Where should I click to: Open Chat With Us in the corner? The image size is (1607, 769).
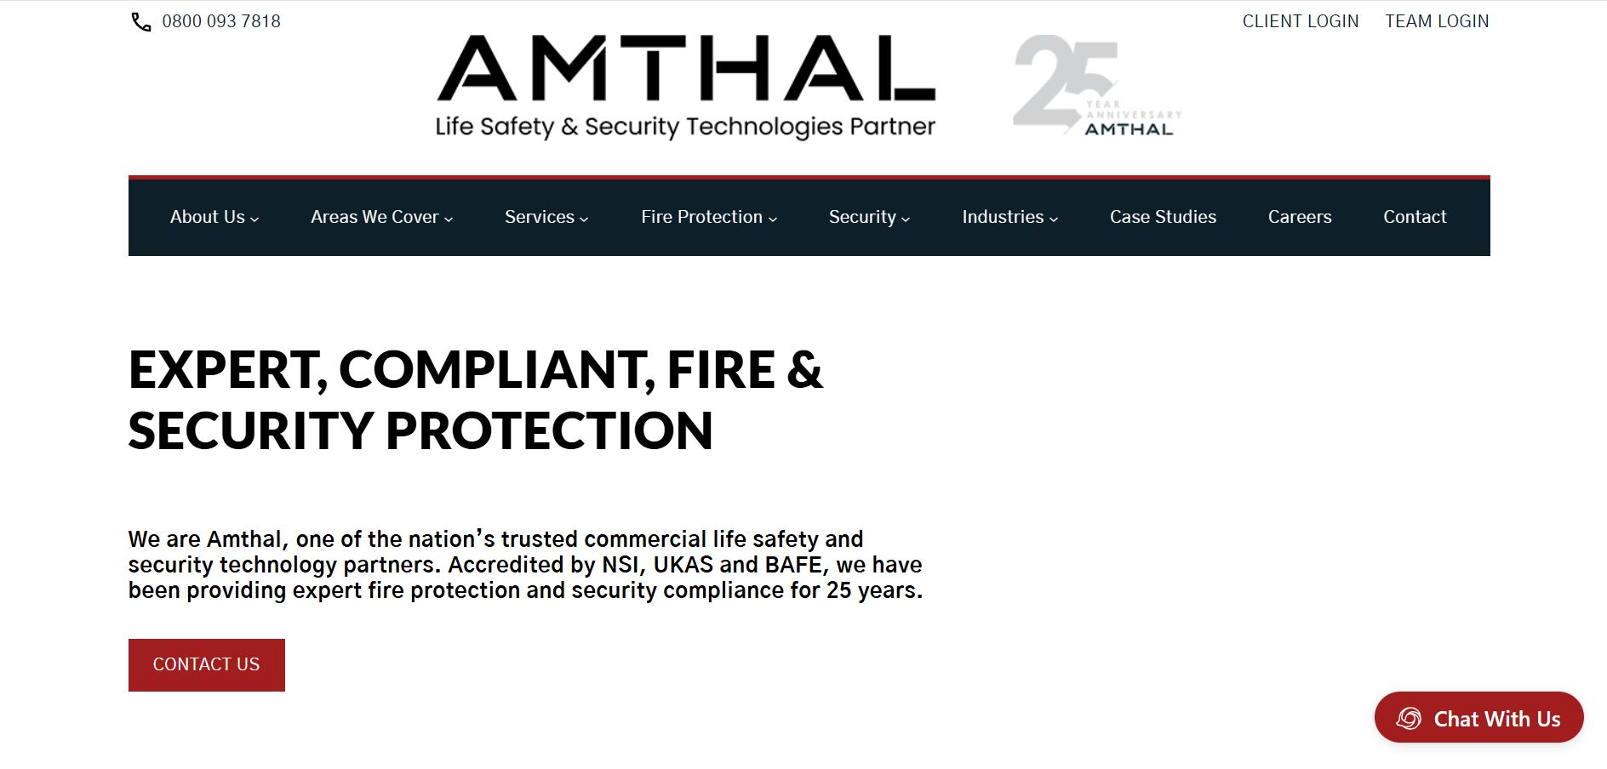pyautogui.click(x=1478, y=718)
